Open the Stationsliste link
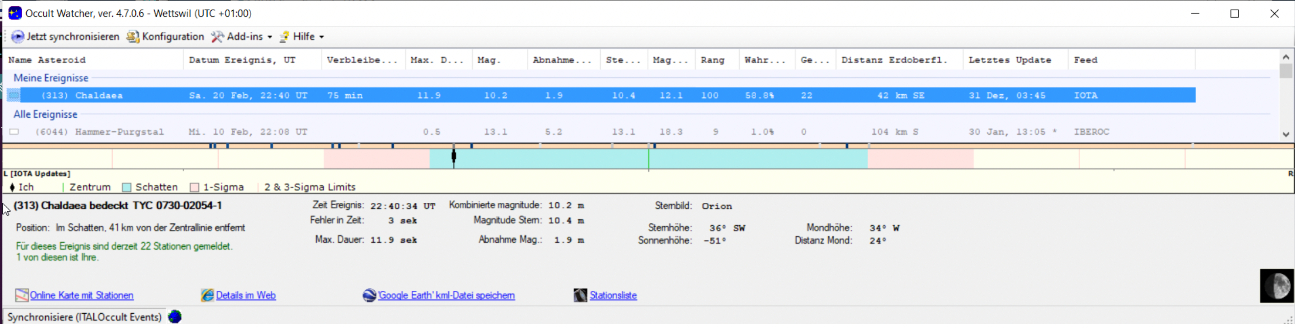 click(x=613, y=295)
